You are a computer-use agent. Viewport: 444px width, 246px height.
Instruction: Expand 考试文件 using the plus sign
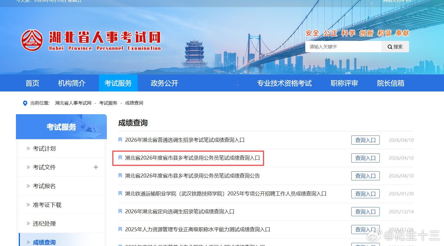tap(96, 167)
